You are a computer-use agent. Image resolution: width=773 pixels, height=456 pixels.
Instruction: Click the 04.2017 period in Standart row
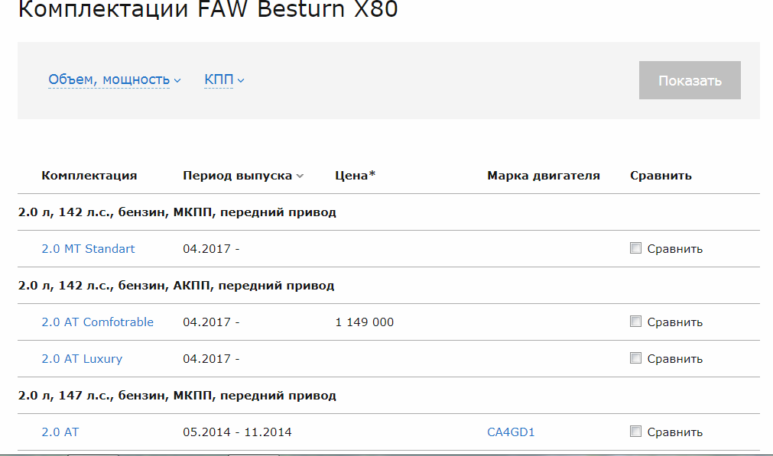211,249
